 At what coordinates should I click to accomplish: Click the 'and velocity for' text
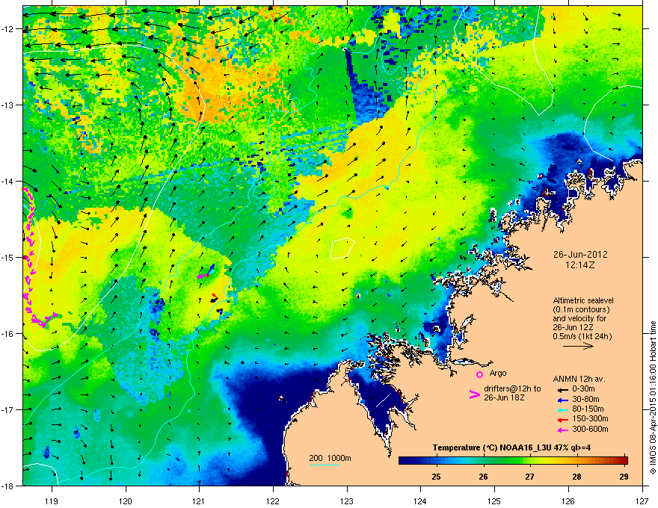[579, 318]
